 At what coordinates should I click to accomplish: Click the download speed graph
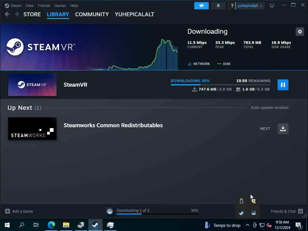pyautogui.click(x=134, y=55)
